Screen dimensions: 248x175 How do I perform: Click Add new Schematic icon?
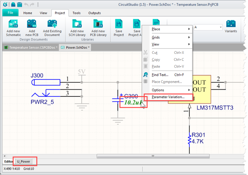(x=13, y=24)
